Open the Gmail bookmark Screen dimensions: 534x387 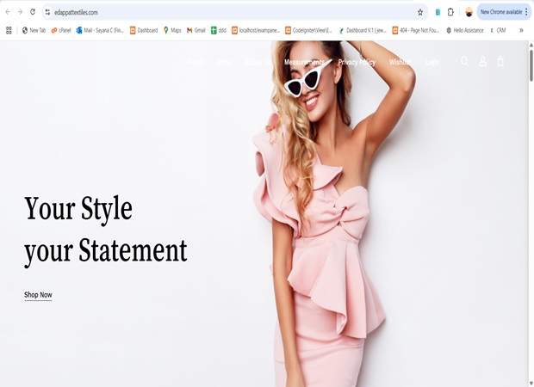pyautogui.click(x=196, y=30)
